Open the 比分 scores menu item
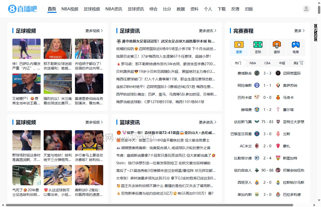The height and width of the screenshot is (207, 321). click(x=167, y=9)
